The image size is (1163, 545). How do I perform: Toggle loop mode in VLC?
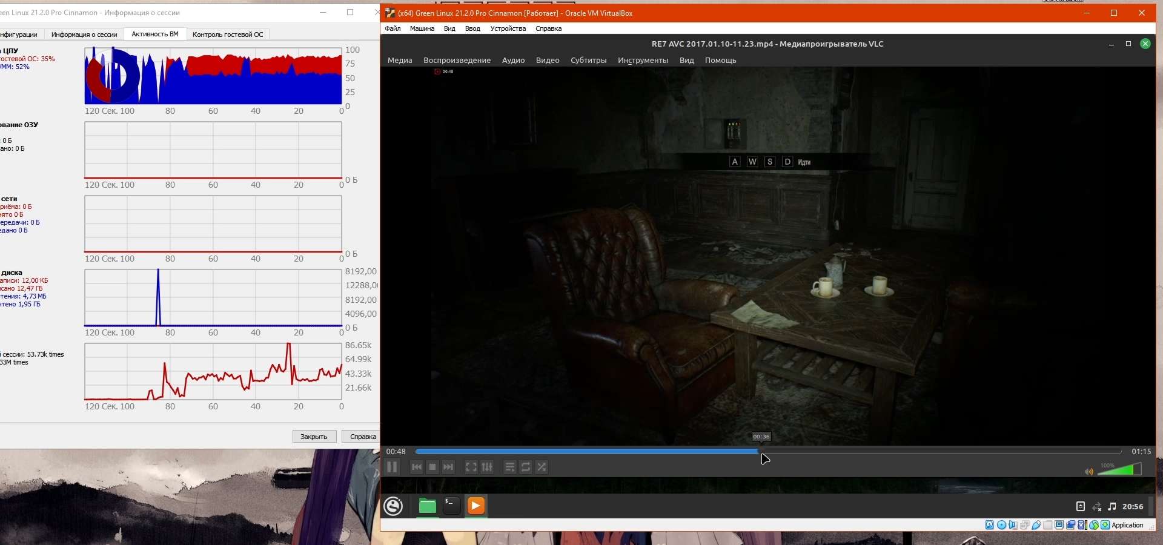click(526, 467)
